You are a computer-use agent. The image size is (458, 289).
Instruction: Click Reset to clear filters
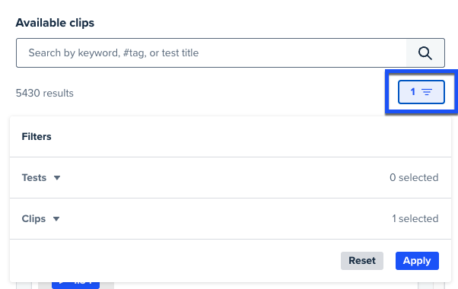[x=362, y=261]
